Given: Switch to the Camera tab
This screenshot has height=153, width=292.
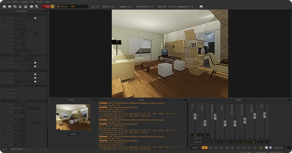Looking at the screenshot, I should [5, 149].
